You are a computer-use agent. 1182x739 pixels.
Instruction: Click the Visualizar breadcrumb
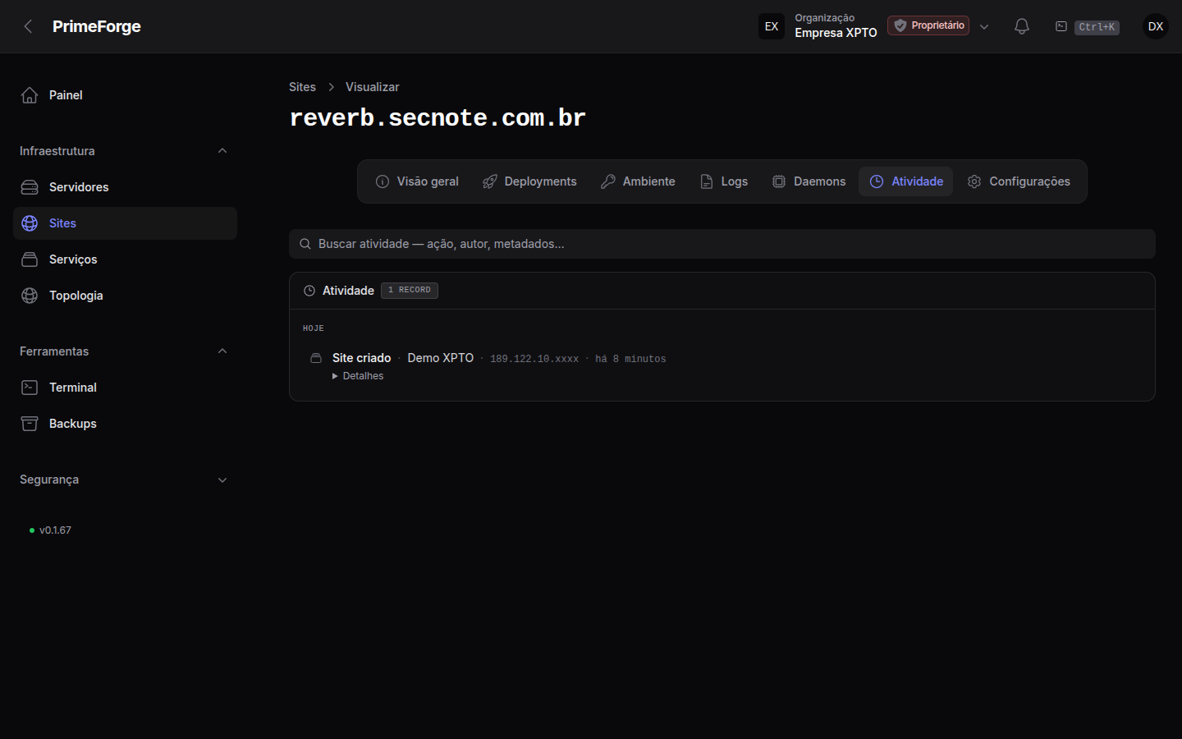[x=372, y=87]
